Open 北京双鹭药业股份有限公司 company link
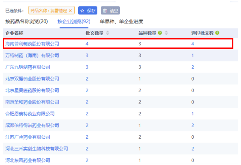 (x=32, y=78)
